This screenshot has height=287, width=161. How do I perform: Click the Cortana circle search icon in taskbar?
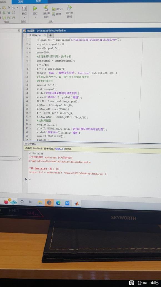pos(22,202)
